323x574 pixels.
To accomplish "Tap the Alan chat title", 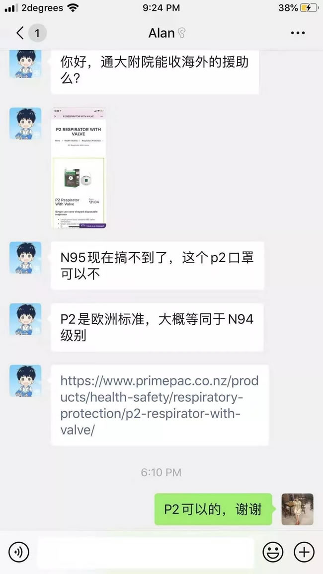I will coord(161,33).
